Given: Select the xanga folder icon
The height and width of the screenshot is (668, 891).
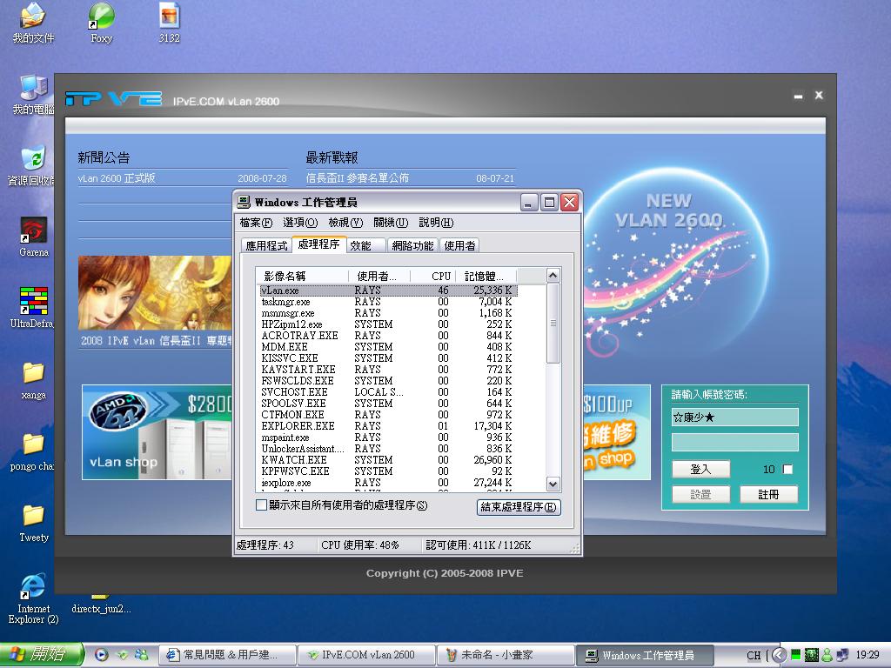Looking at the screenshot, I should (x=33, y=373).
